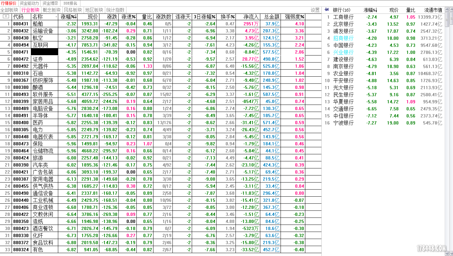Open the dropdown arrow left of 代码 header
The height and width of the screenshot is (256, 453).
[x=6, y=16]
